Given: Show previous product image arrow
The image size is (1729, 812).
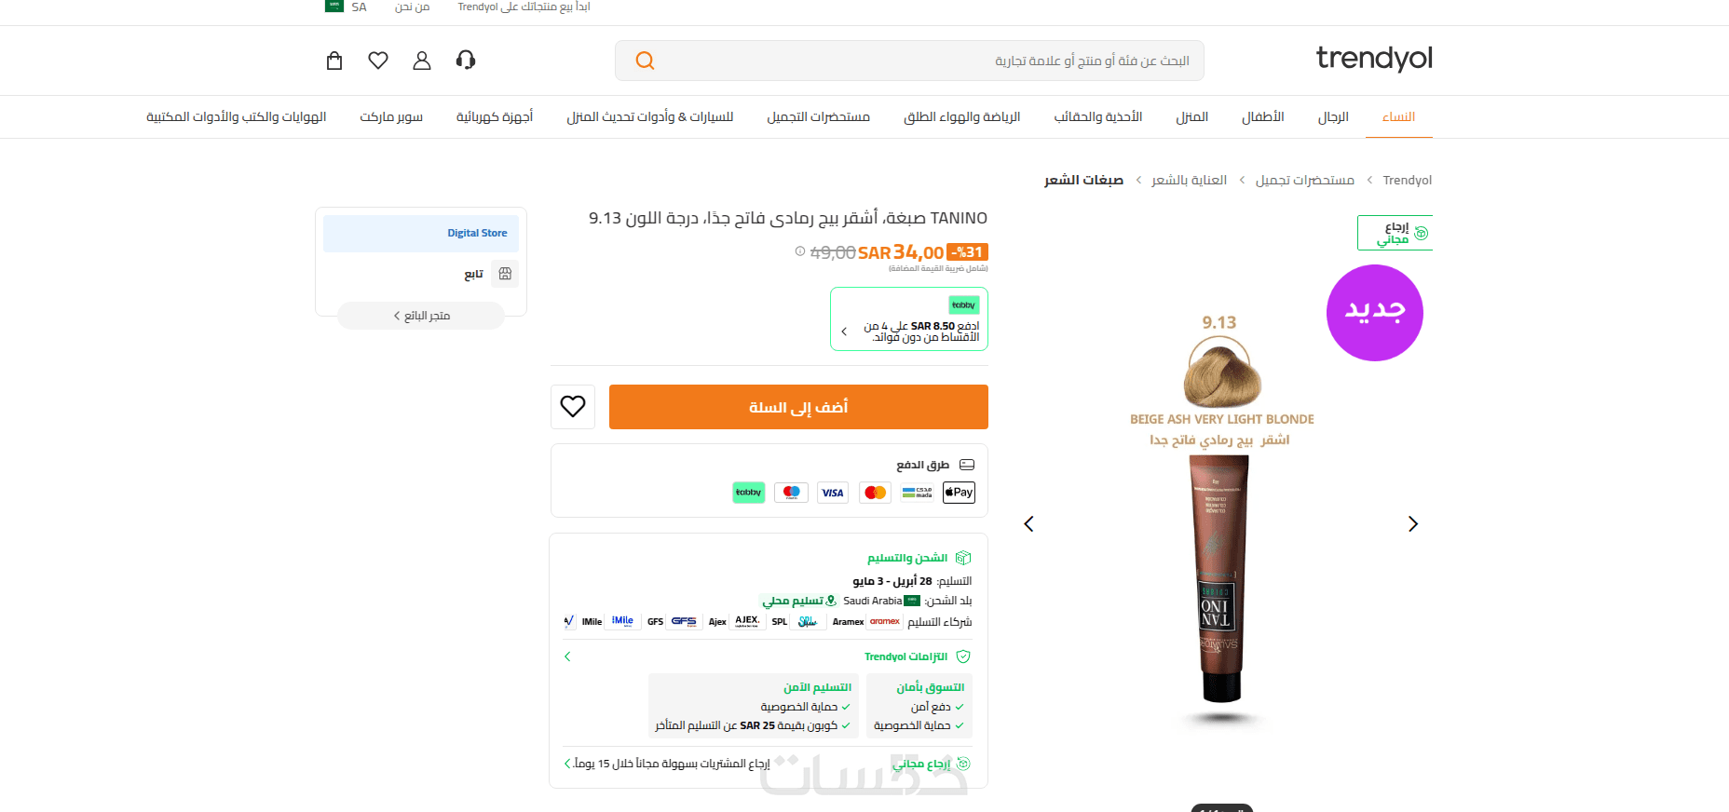Looking at the screenshot, I should point(1028,524).
